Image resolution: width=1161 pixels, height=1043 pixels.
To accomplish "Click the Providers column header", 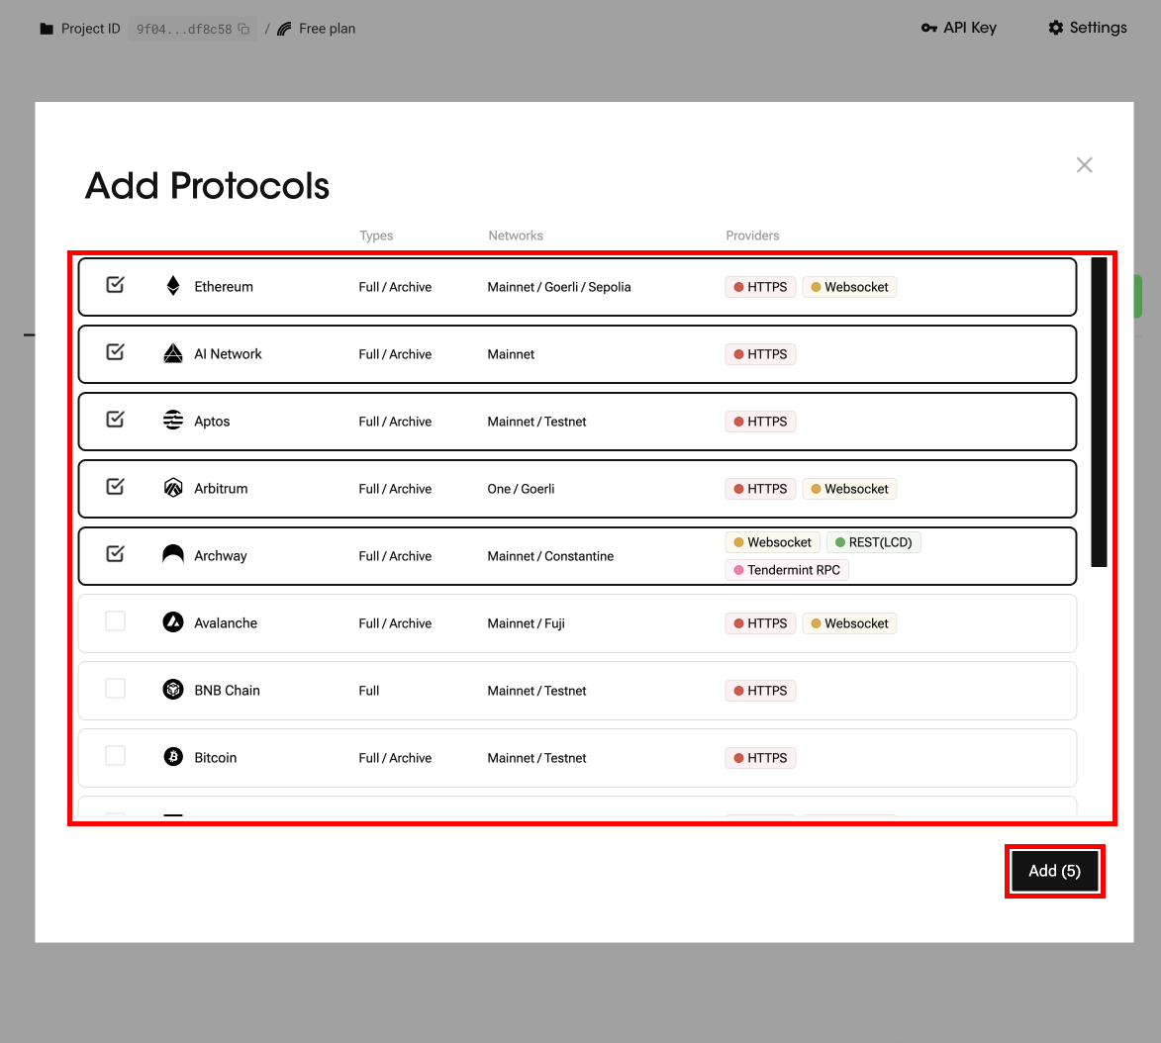I will [x=752, y=237].
